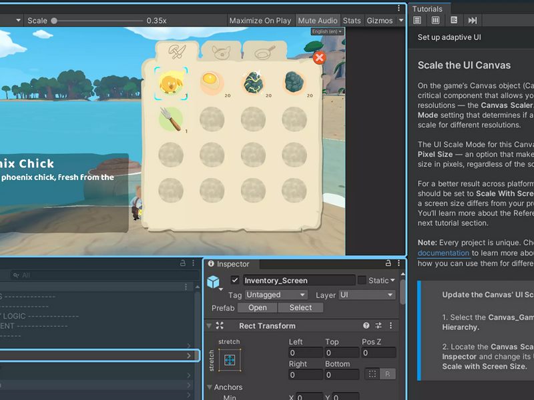Toggle Mute Audio in Game view
This screenshot has height=400, width=534.
318,21
